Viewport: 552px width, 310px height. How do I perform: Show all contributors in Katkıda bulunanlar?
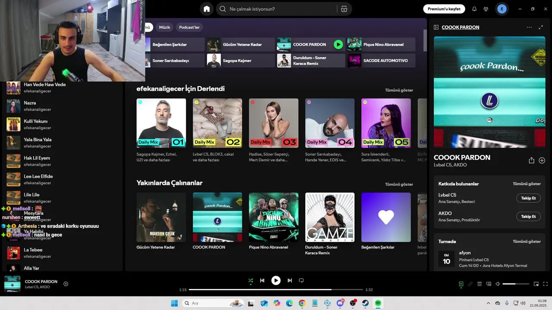[527, 184]
